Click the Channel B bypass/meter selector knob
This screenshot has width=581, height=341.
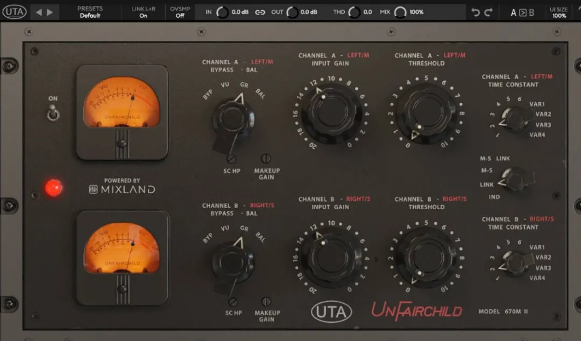pos(233,262)
